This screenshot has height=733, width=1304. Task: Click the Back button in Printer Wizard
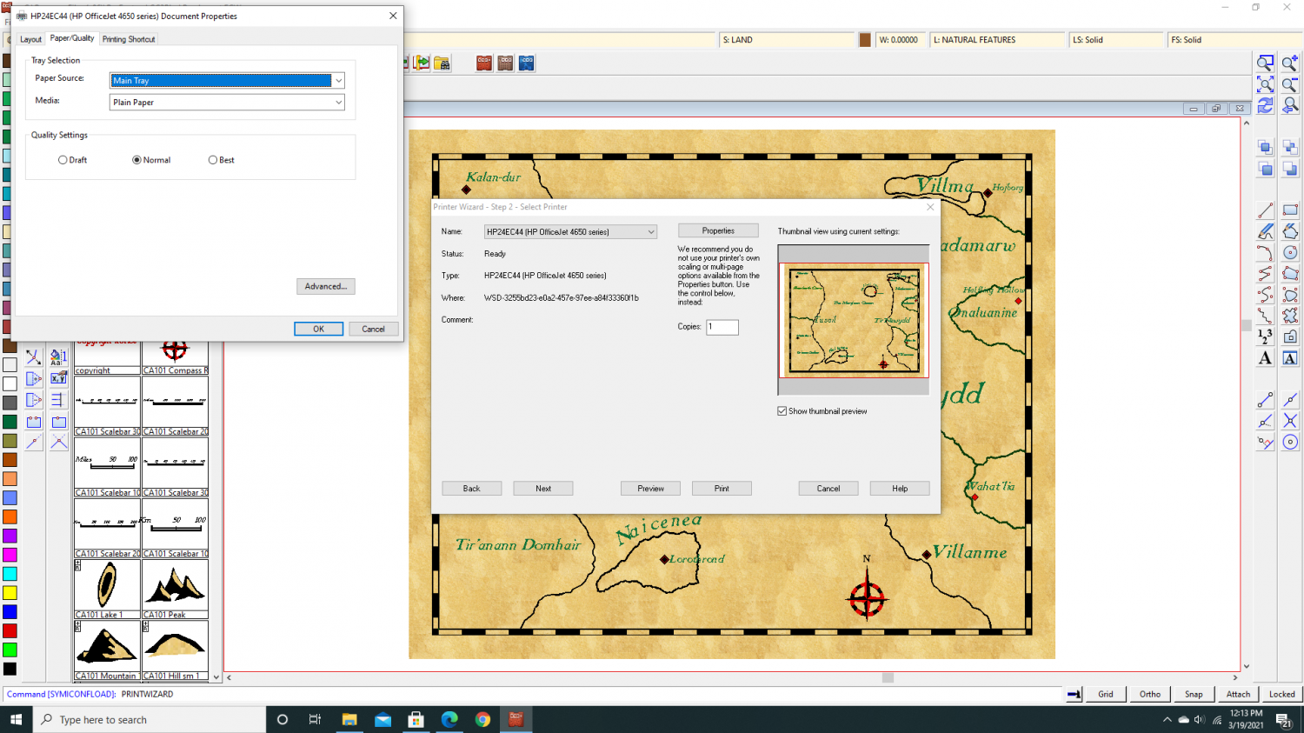click(x=471, y=489)
